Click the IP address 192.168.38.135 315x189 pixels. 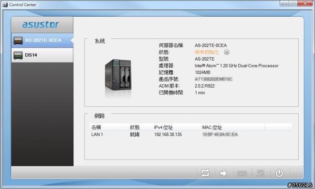168,134
